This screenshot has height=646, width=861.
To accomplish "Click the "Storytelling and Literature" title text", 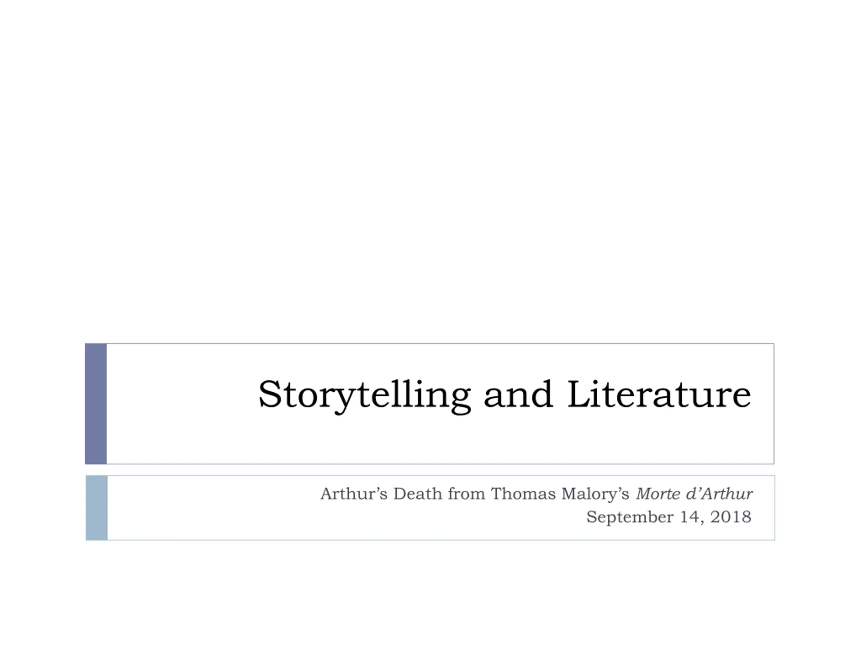I will point(504,396).
